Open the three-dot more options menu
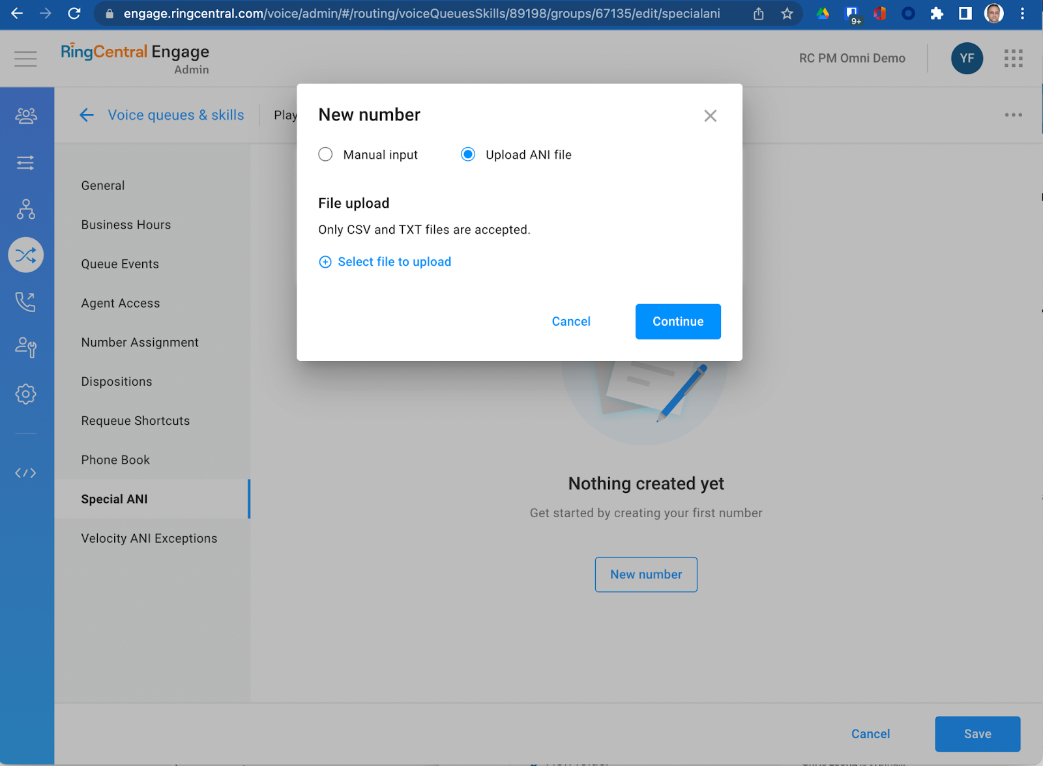This screenshot has width=1043, height=766. (x=1013, y=115)
